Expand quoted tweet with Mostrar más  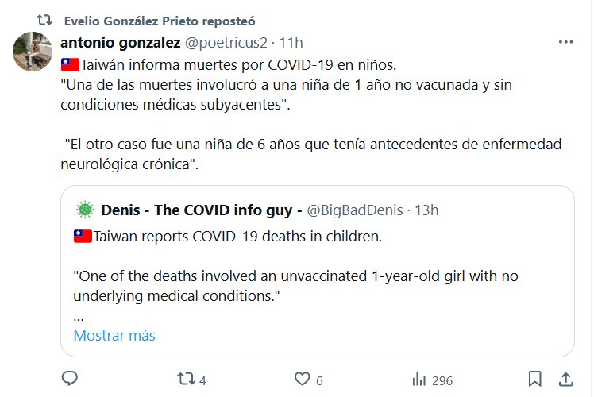click(x=114, y=335)
